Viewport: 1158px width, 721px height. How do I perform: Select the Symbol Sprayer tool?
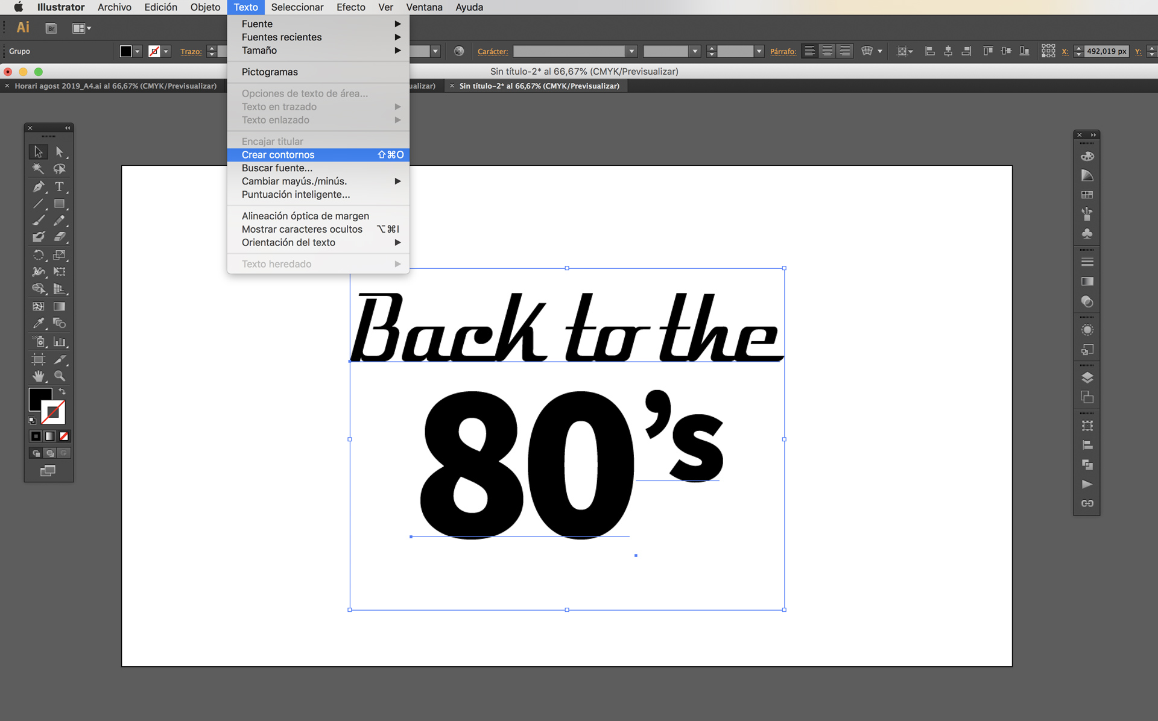pos(38,342)
